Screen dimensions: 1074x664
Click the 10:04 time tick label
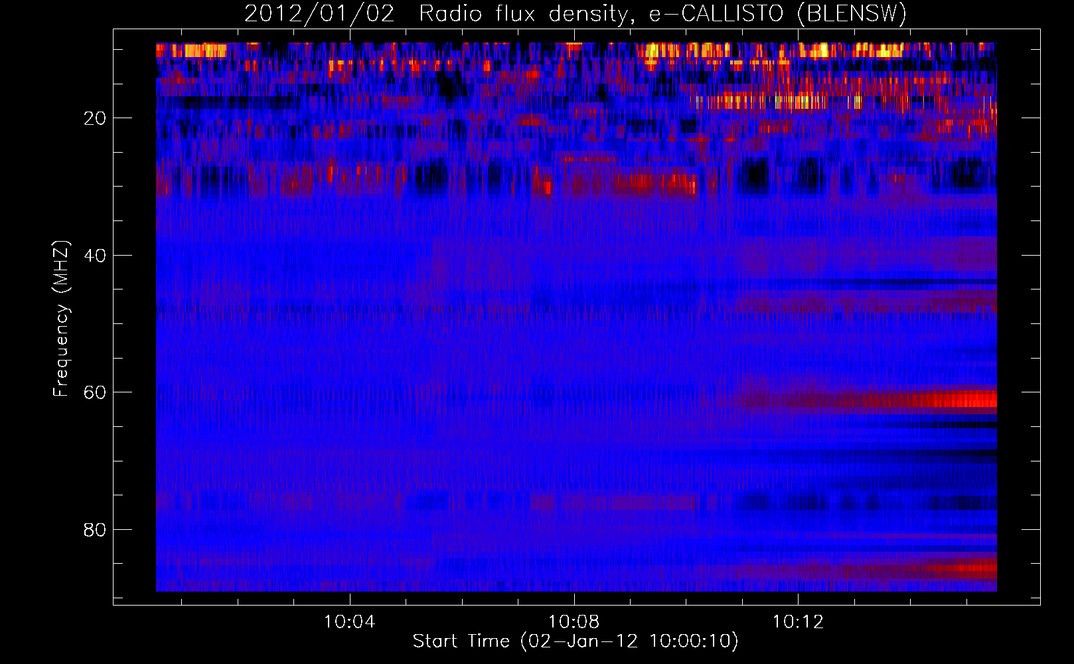[349, 622]
